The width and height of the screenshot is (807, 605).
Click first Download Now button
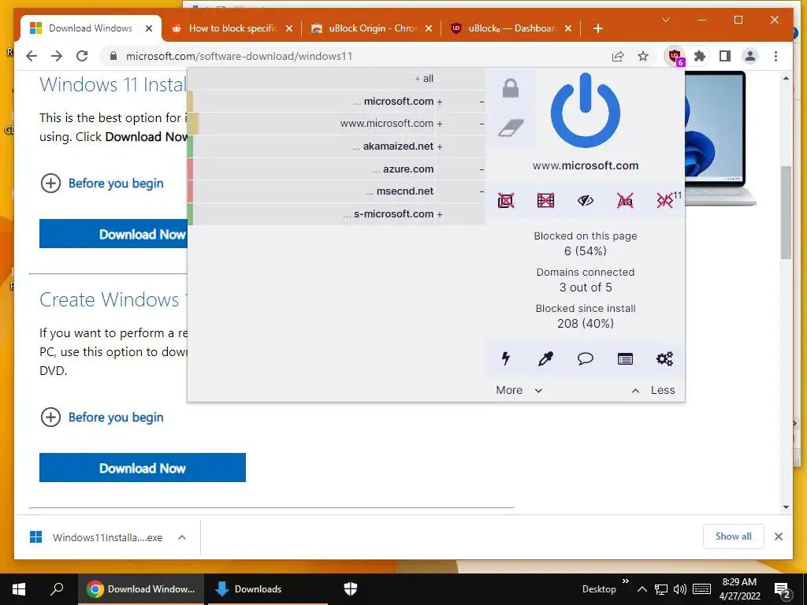(x=113, y=234)
